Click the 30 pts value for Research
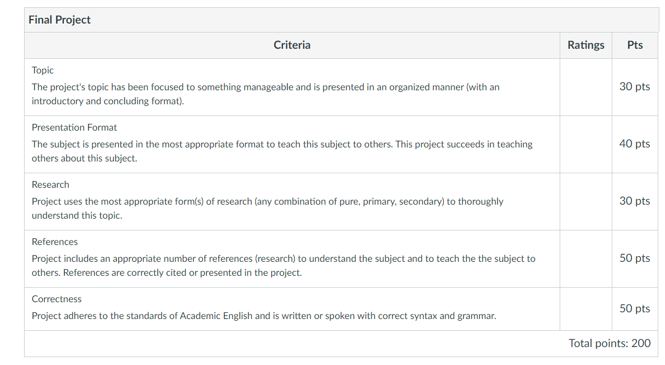The image size is (665, 365). tap(634, 201)
